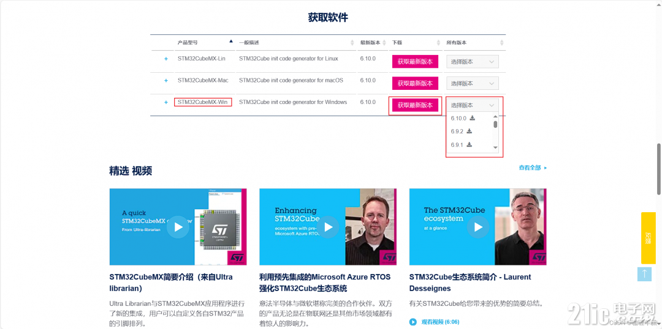Screen dimensions: 662x329
Task: Play the Enhancing STM32Cube Azure RTOS video
Action: 328,227
